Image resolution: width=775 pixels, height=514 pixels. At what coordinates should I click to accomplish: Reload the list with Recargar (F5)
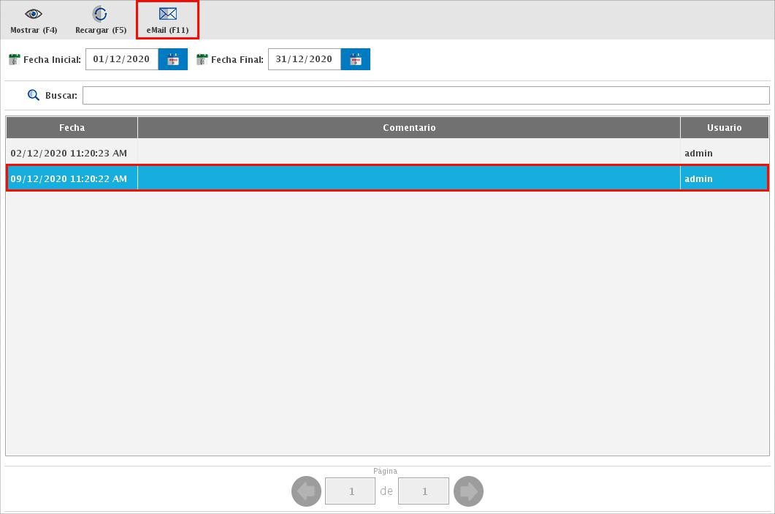[101, 15]
